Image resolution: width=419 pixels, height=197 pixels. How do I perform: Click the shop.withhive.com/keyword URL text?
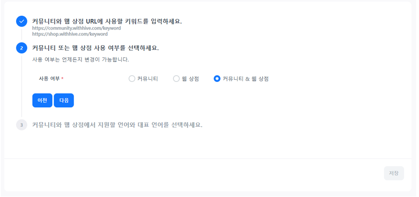70,34
